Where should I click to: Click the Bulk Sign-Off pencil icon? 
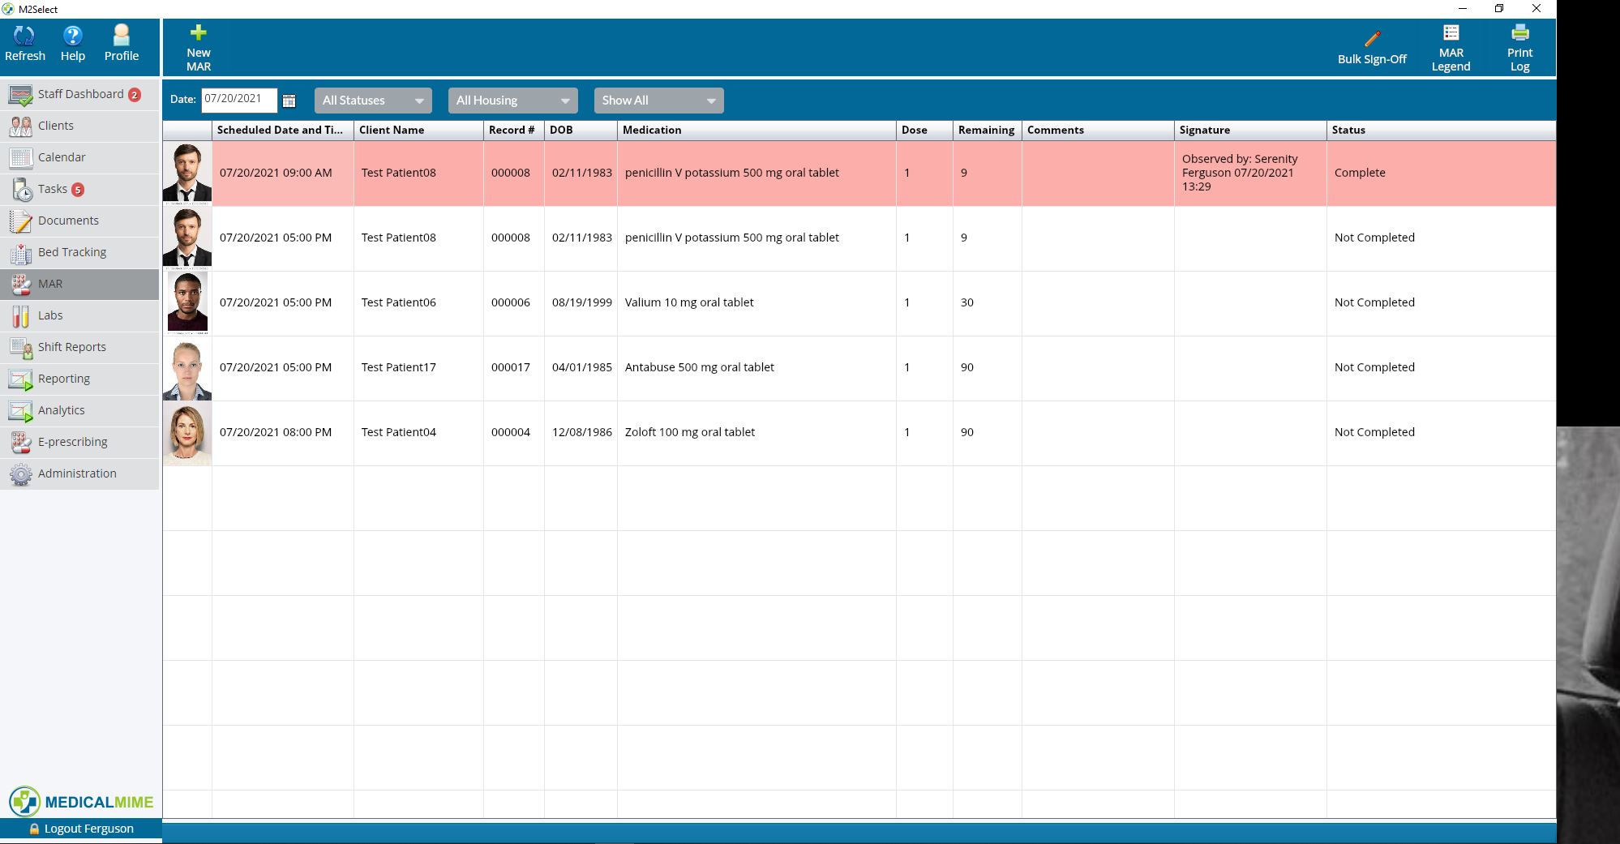[x=1372, y=38]
